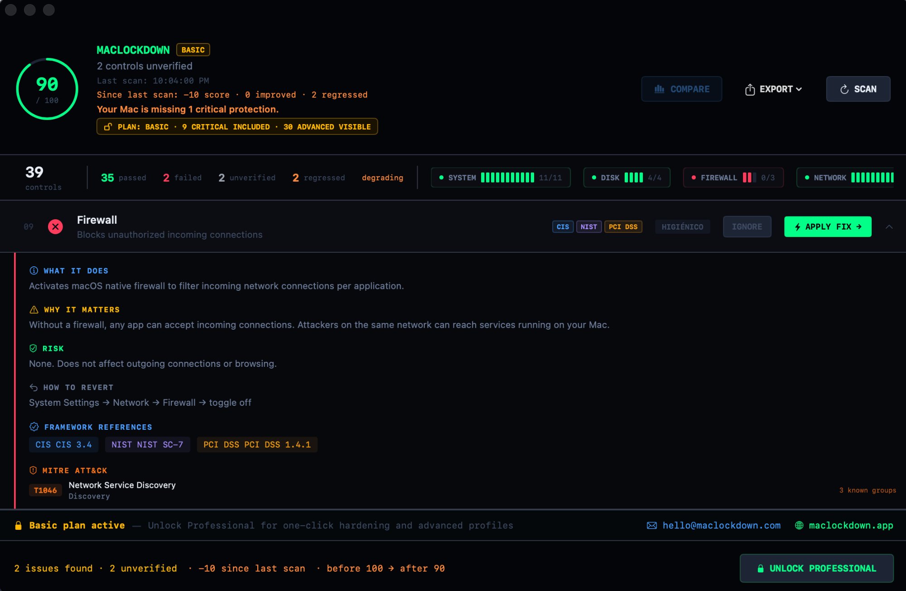Open the hello@maclockdown.com email link
The height and width of the screenshot is (591, 906).
tap(722, 525)
